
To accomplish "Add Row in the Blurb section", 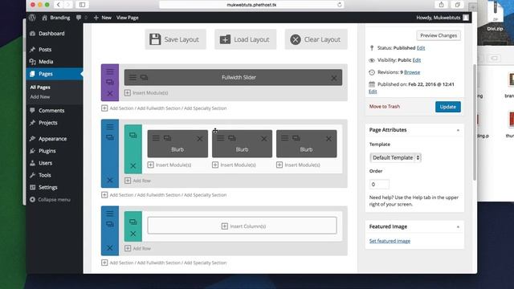I will tap(137, 181).
